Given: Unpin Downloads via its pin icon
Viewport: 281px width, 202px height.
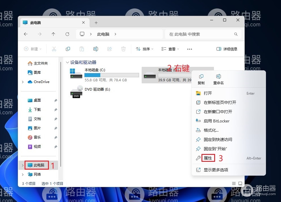Looking at the screenshot, I should (56, 110).
